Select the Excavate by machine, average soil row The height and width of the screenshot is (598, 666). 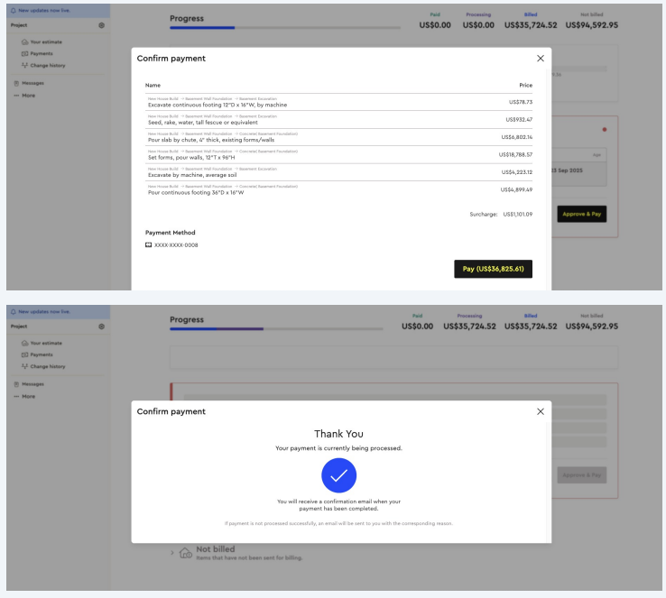[339, 171]
